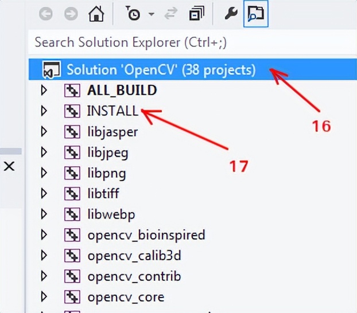
Task: Click the opencv_contrib project icon
Action: click(72, 276)
